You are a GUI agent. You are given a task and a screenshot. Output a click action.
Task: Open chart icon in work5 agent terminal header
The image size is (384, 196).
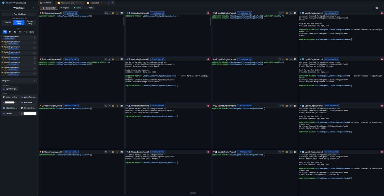pos(122,105)
